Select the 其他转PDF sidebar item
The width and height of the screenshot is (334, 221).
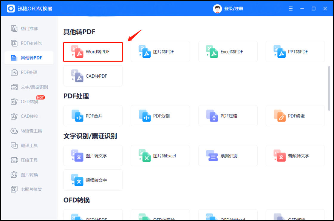(29, 58)
